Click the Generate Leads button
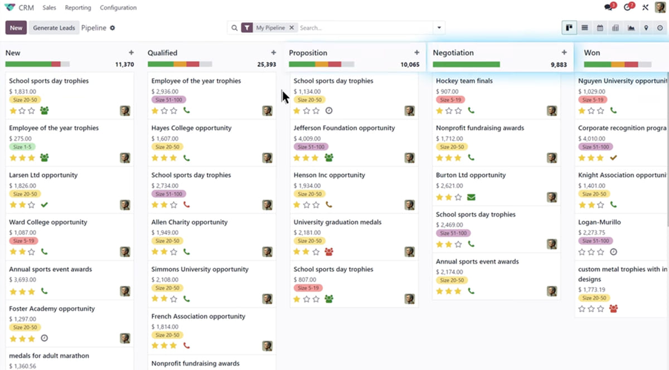669x370 pixels. pyautogui.click(x=54, y=28)
